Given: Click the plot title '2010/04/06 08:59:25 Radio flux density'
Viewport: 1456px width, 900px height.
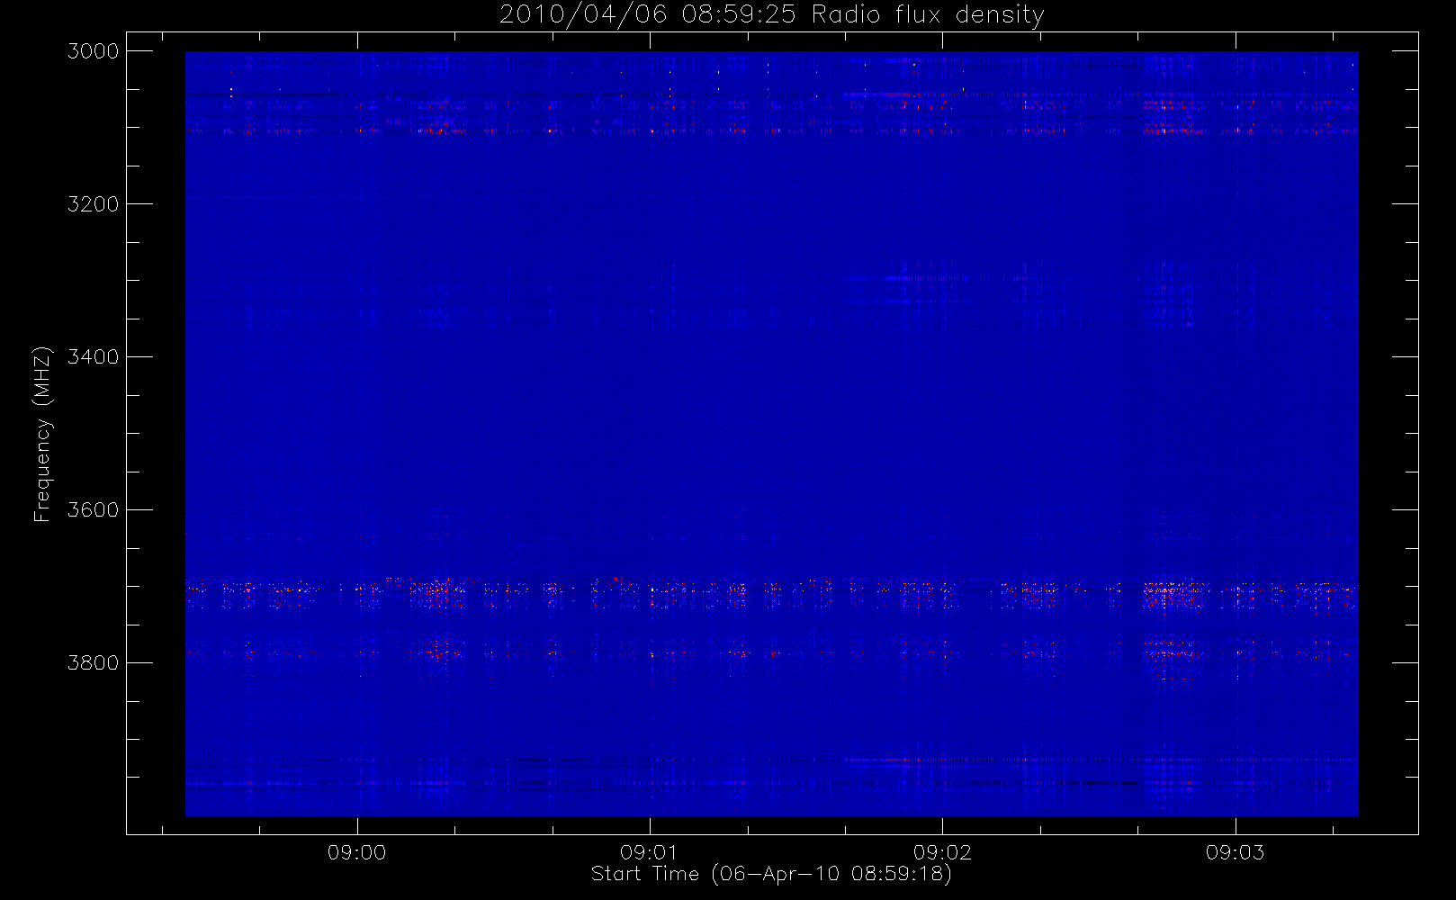Looking at the screenshot, I should (772, 15).
